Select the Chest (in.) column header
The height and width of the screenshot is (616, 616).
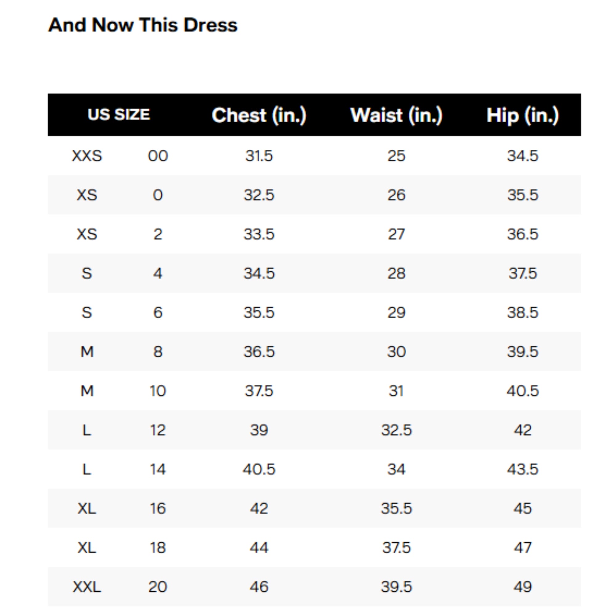pyautogui.click(x=259, y=115)
